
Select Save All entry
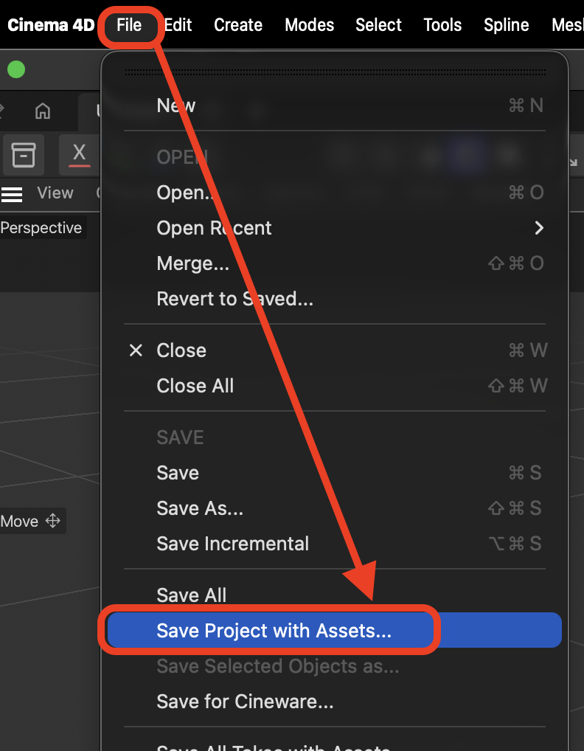coord(335,595)
